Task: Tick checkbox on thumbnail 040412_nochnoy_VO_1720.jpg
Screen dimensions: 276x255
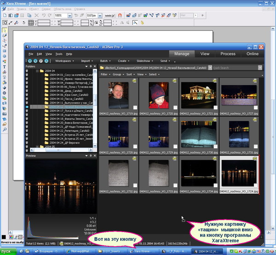Action: click(175, 107)
